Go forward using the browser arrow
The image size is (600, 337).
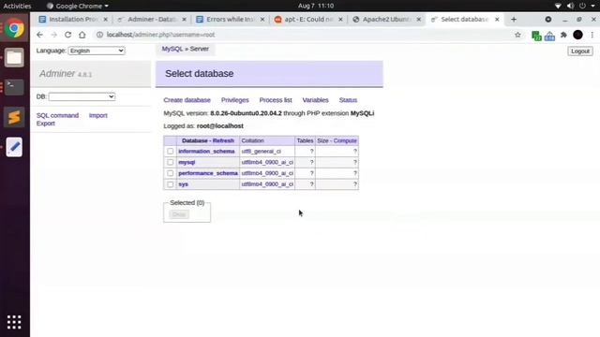pos(53,35)
